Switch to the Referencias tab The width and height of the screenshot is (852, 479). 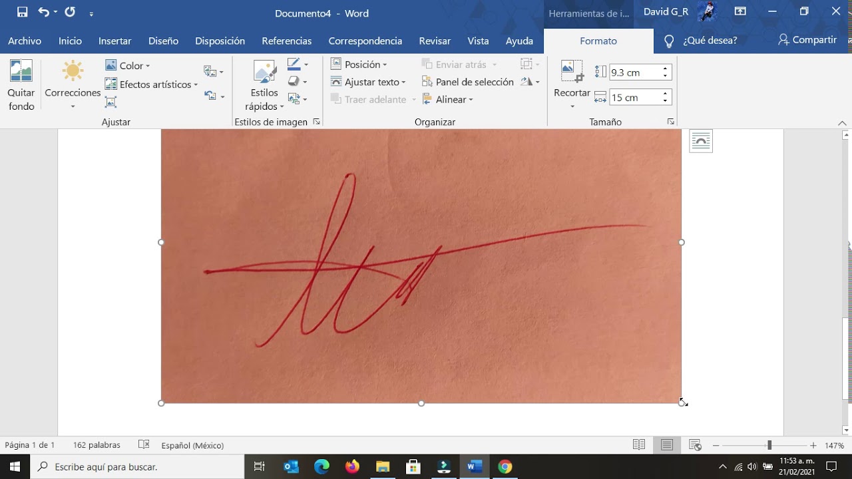coord(287,41)
